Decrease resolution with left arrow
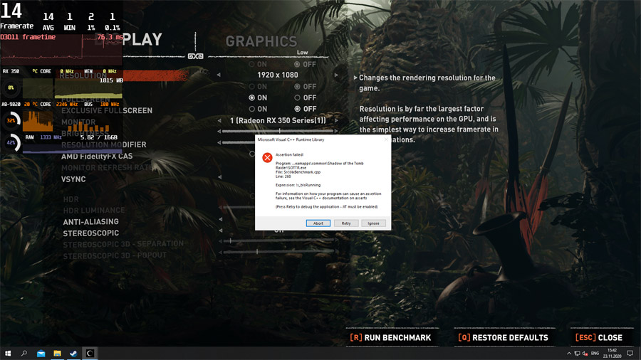Viewport: 641px width, 360px height. (219, 75)
